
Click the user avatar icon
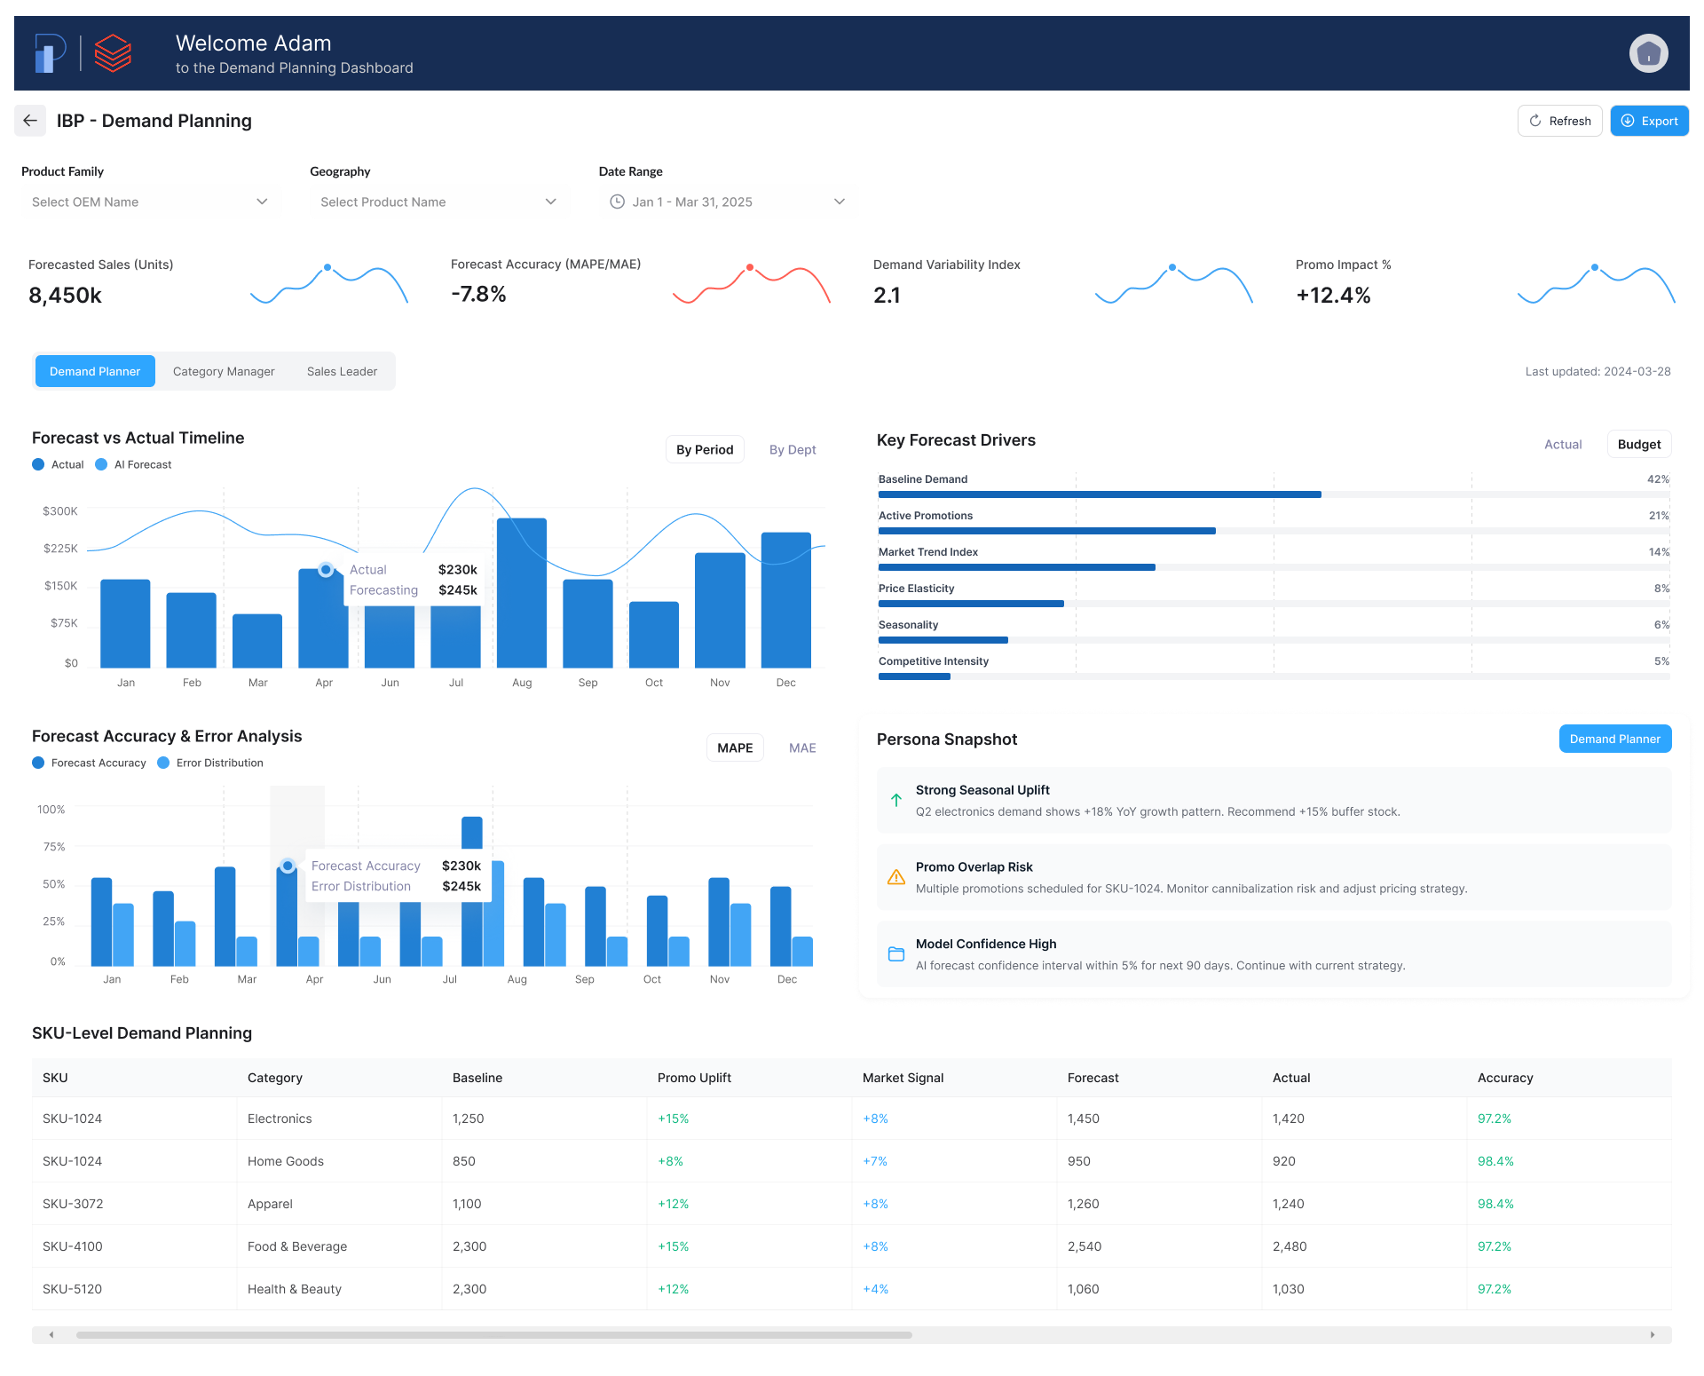click(1648, 53)
